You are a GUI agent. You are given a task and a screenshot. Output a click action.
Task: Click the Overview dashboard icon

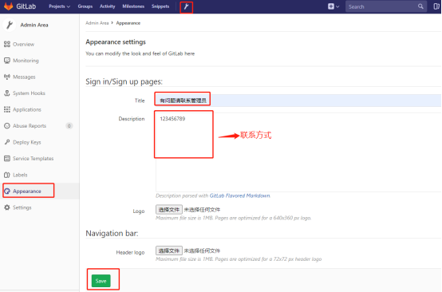[7, 44]
